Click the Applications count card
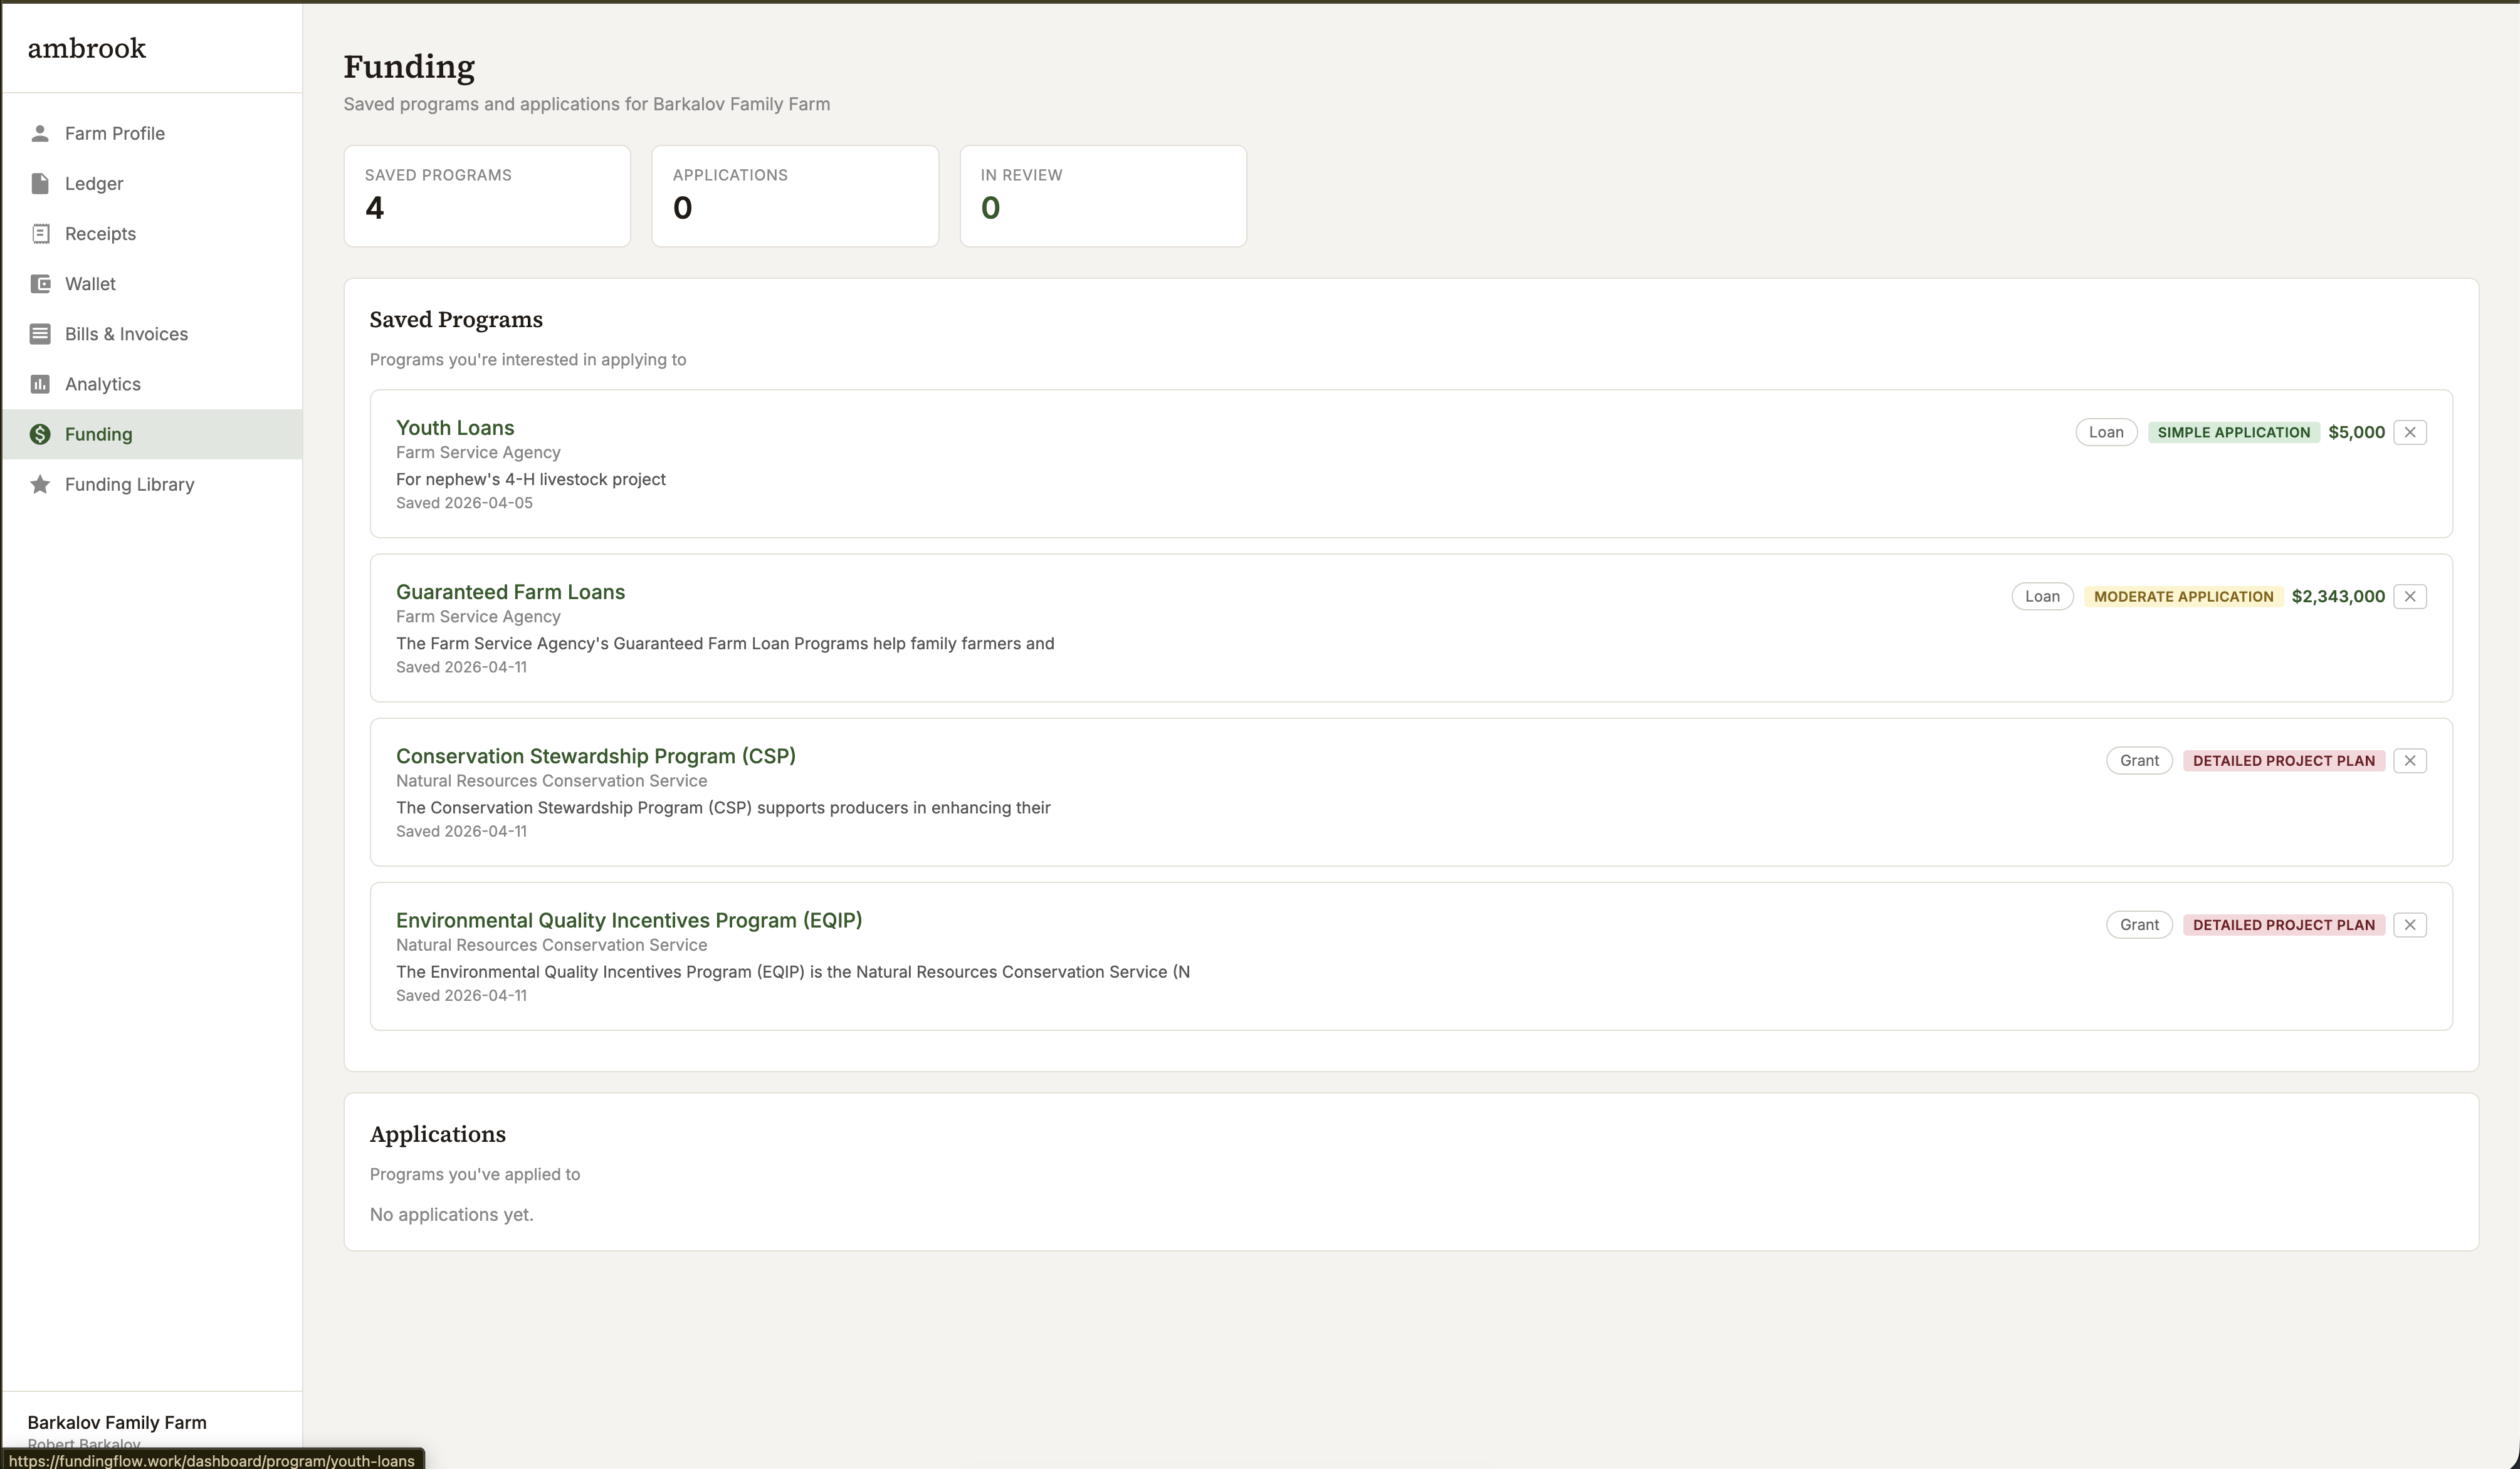Screen dimensions: 2520x1469 [x=795, y=196]
